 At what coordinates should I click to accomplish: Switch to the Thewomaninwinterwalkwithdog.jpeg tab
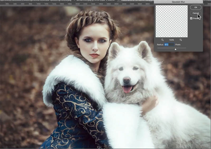point(135,1)
